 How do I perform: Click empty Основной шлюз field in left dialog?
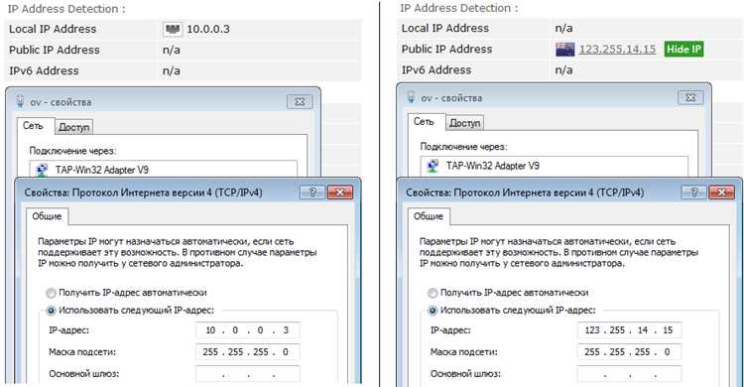pyautogui.click(x=248, y=374)
